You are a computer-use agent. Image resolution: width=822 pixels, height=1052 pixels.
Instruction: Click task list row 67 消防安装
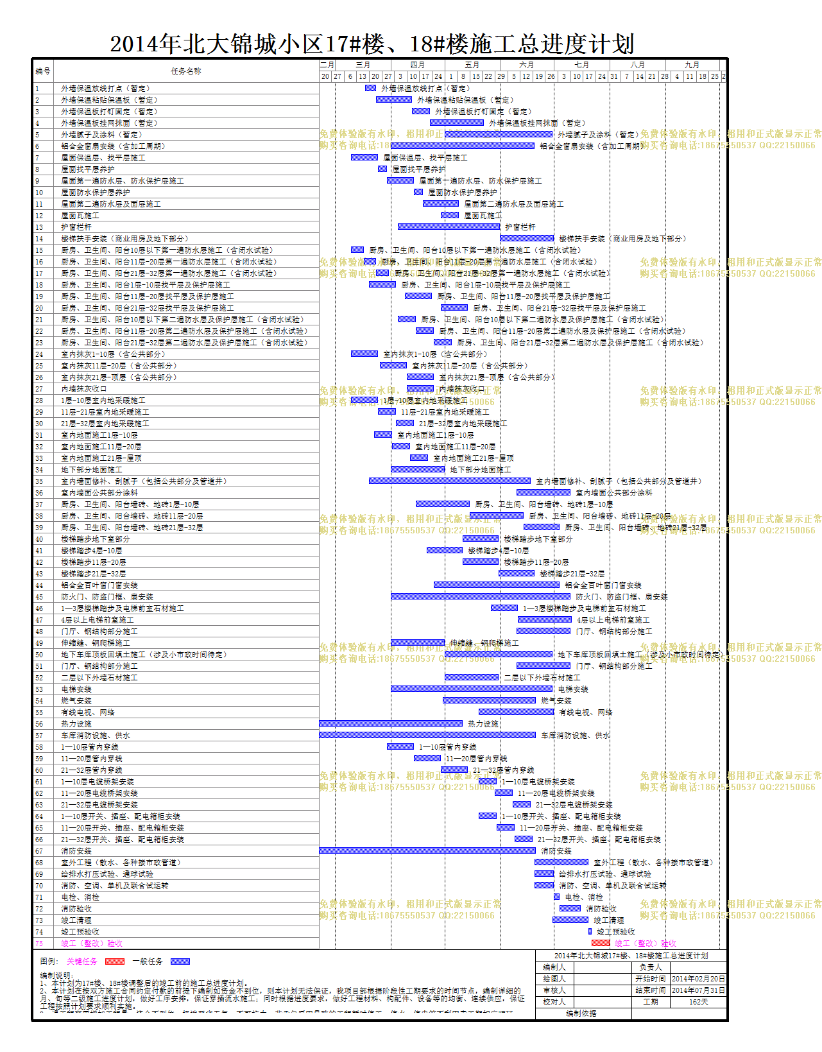click(x=176, y=851)
